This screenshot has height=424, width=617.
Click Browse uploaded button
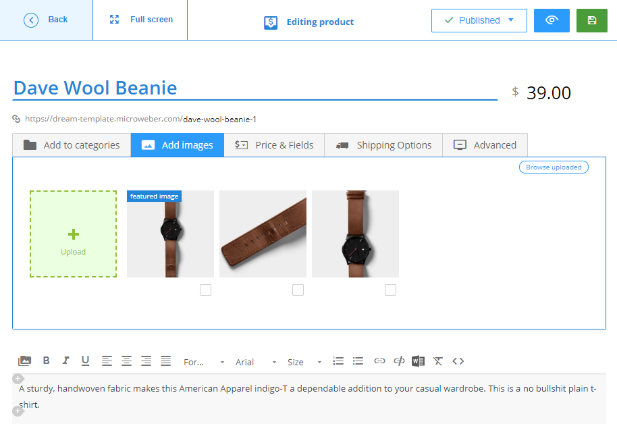[554, 167]
